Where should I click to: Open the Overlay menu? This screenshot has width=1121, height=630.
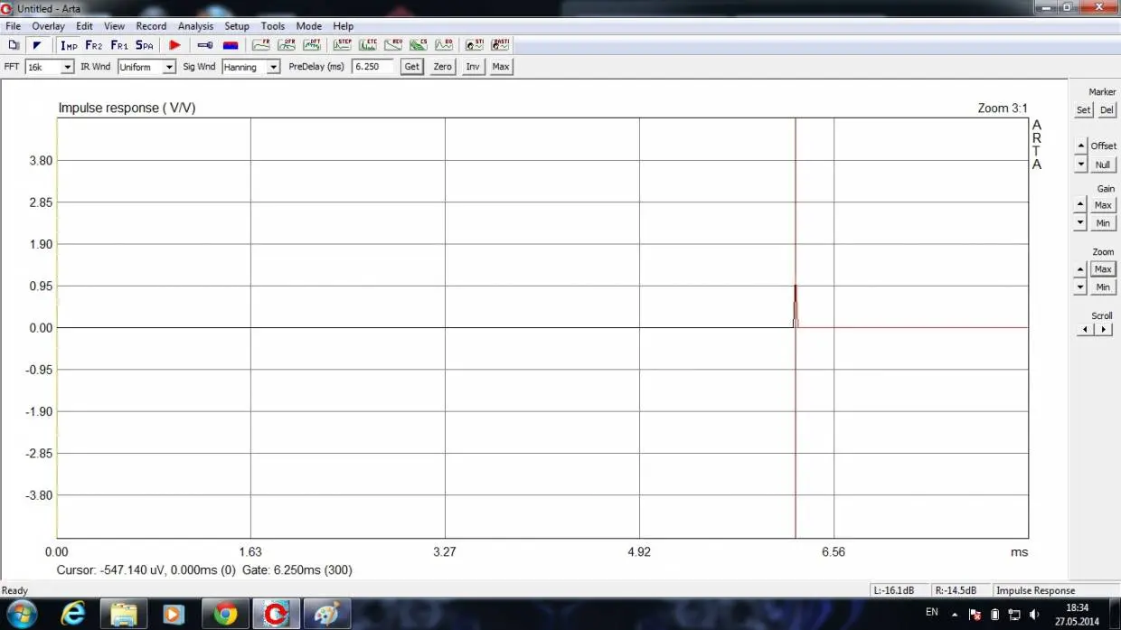coord(49,26)
